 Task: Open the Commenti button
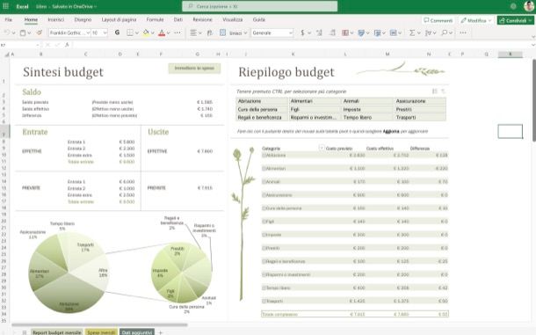click(438, 20)
